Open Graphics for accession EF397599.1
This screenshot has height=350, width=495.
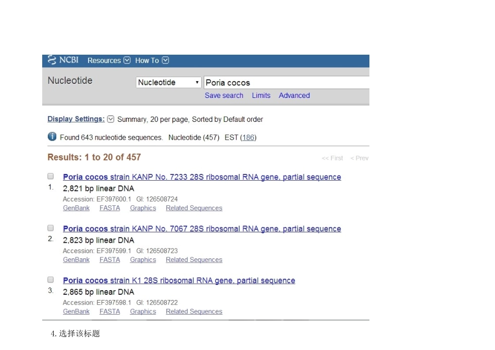coord(143,260)
